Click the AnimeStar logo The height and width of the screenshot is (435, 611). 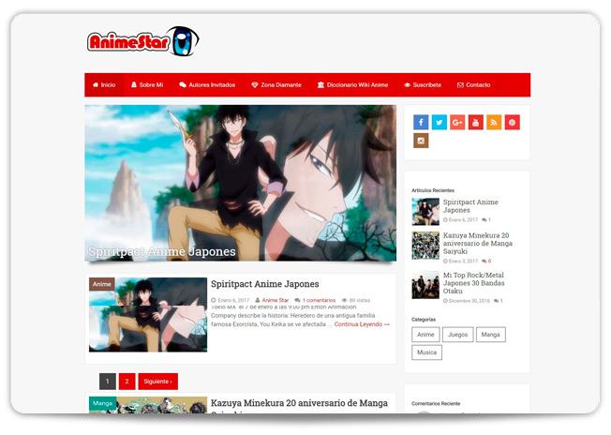point(143,41)
